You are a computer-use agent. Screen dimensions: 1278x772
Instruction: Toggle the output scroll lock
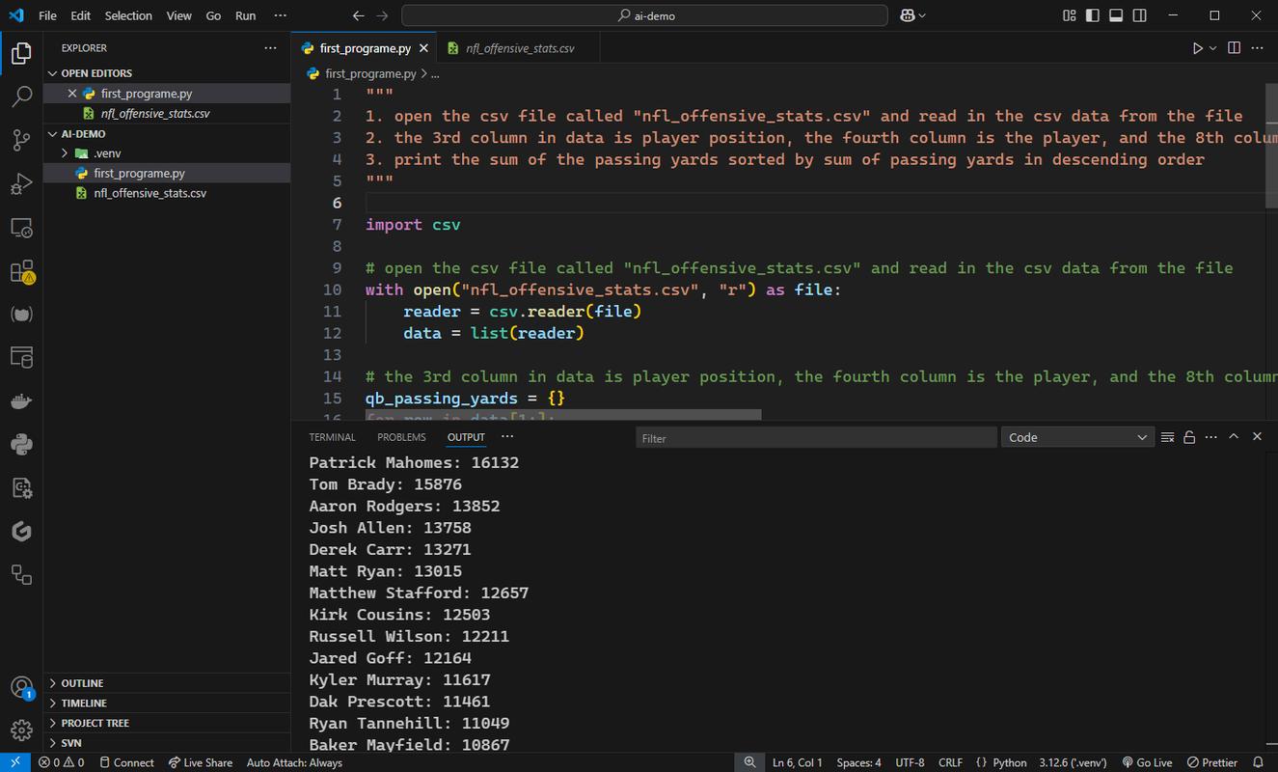[x=1189, y=437]
